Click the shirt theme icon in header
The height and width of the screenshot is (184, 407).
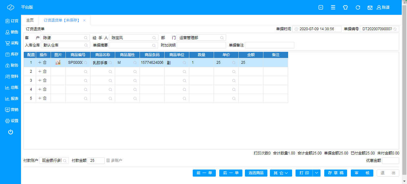coord(346,7)
